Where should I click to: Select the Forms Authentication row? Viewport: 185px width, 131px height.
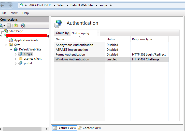(x=111, y=55)
